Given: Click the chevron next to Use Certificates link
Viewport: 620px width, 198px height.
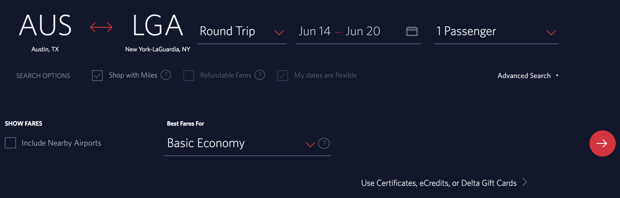Looking at the screenshot, I should pyautogui.click(x=525, y=182).
